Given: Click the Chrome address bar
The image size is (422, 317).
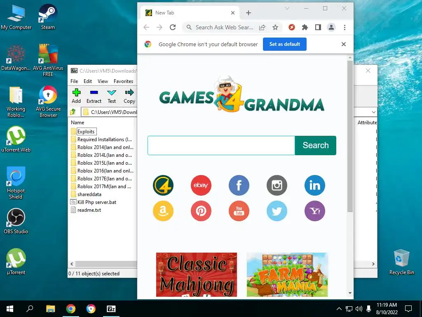Looking at the screenshot, I should 224,27.
